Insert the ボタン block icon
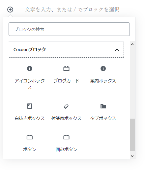 (30, 137)
